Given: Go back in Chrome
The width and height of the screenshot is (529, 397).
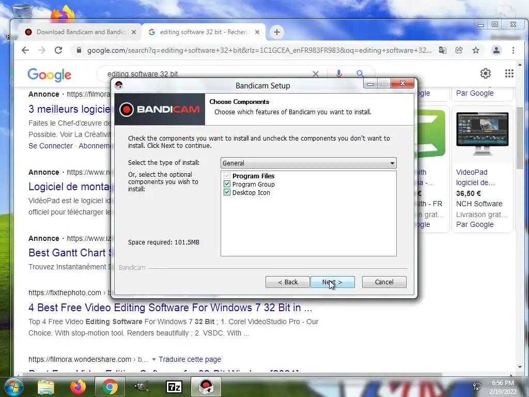Looking at the screenshot, I should point(25,50).
